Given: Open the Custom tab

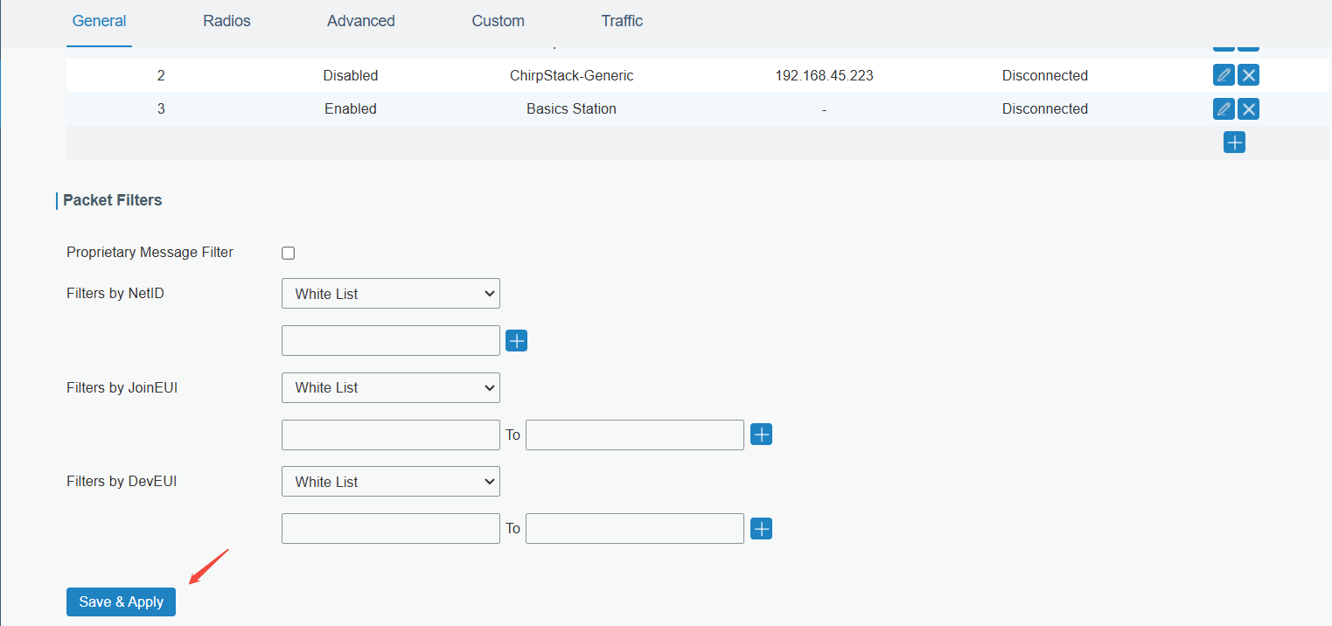Looking at the screenshot, I should tap(498, 21).
